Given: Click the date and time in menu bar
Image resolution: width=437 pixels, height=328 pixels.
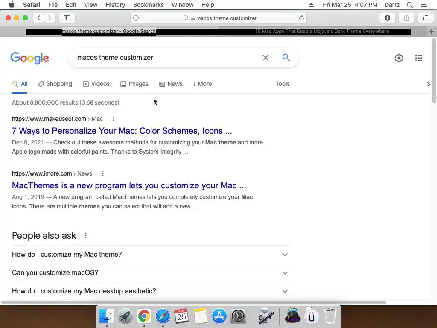Looking at the screenshot, I should pos(350,5).
